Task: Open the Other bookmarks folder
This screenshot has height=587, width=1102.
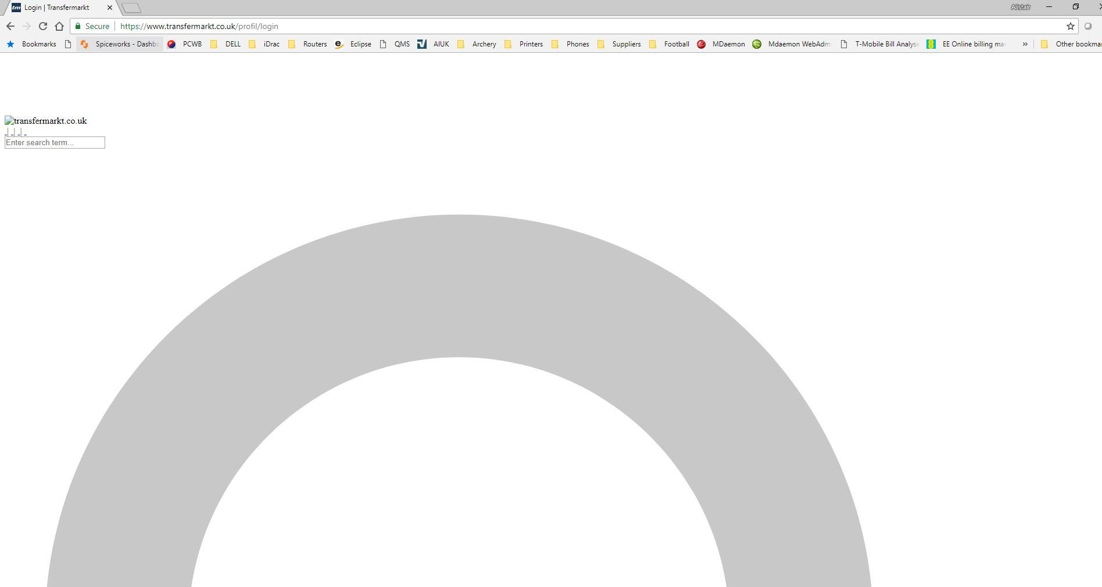Action: [x=1071, y=44]
